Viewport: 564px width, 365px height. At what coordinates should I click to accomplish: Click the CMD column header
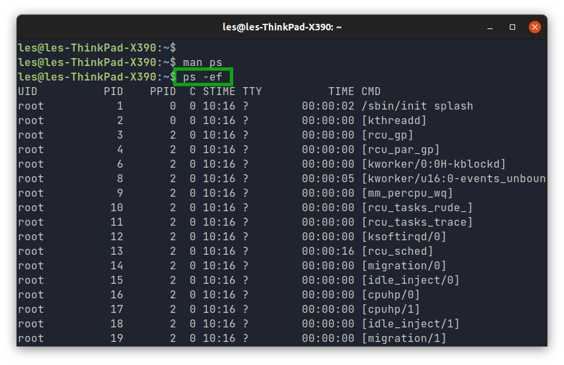[x=371, y=91]
